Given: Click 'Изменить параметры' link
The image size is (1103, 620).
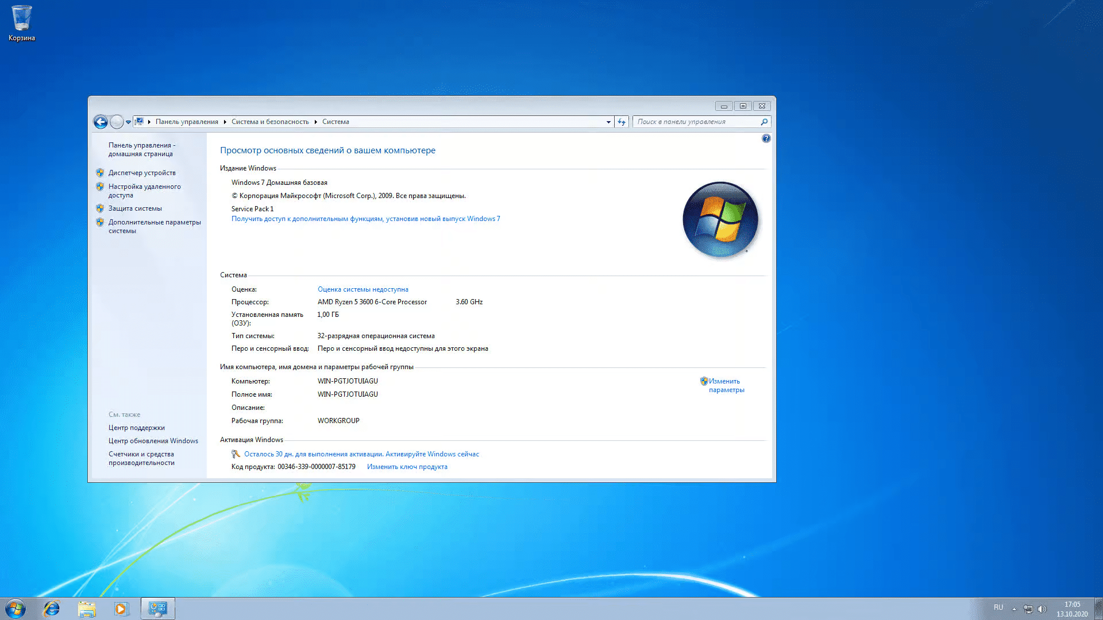Looking at the screenshot, I should click(x=726, y=385).
